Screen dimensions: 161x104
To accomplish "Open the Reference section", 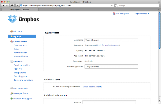I will (x=18, y=61).
